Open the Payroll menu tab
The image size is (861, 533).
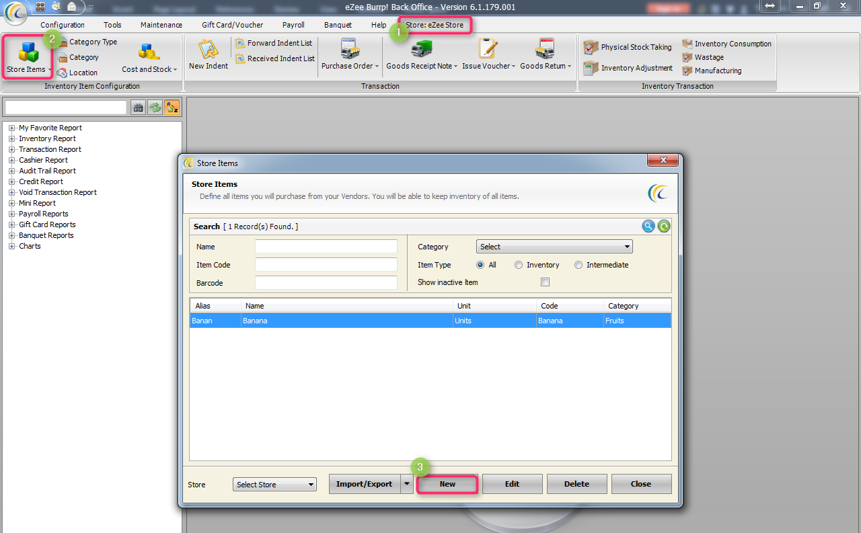293,25
